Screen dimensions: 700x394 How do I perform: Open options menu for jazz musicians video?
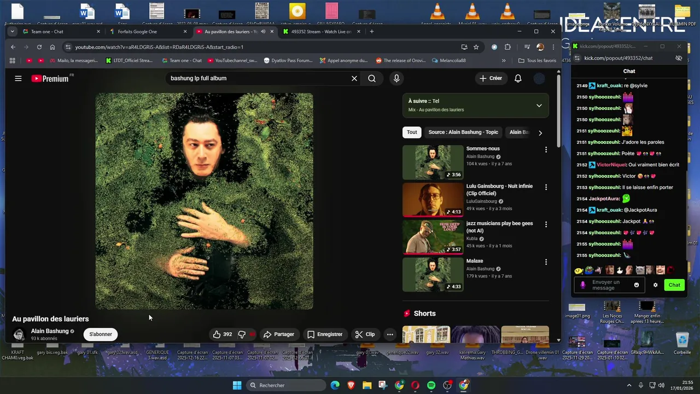click(x=546, y=224)
